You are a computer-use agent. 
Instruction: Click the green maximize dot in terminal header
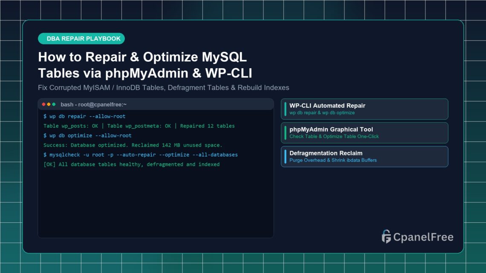coord(54,105)
